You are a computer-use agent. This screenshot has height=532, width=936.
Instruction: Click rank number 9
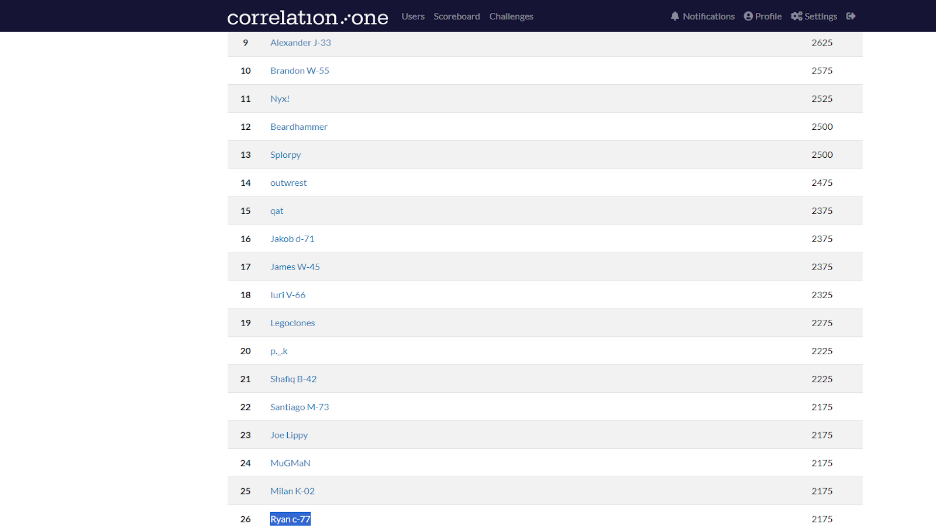coord(246,43)
